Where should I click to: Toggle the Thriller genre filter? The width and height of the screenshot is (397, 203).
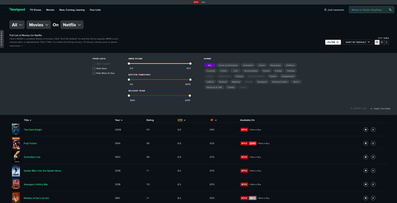click(x=230, y=88)
